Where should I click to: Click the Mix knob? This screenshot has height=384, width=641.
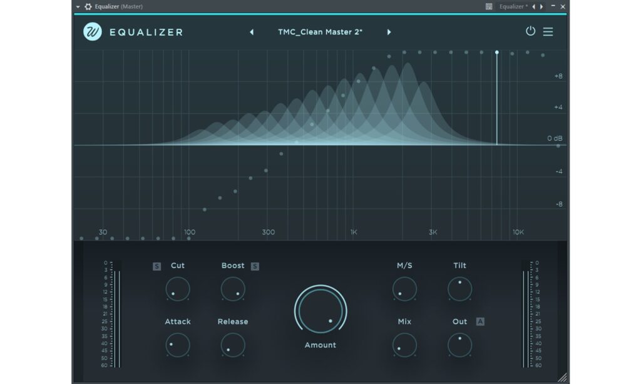tap(404, 345)
